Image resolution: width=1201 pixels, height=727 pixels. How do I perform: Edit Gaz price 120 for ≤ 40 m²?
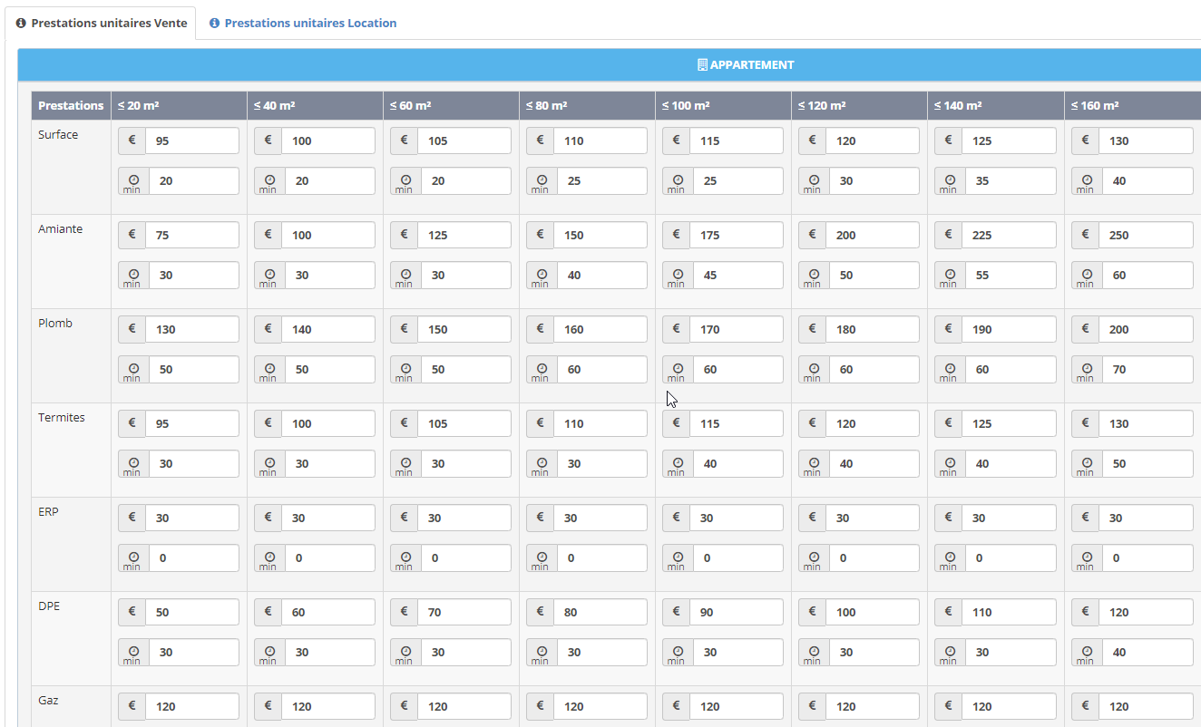(328, 706)
